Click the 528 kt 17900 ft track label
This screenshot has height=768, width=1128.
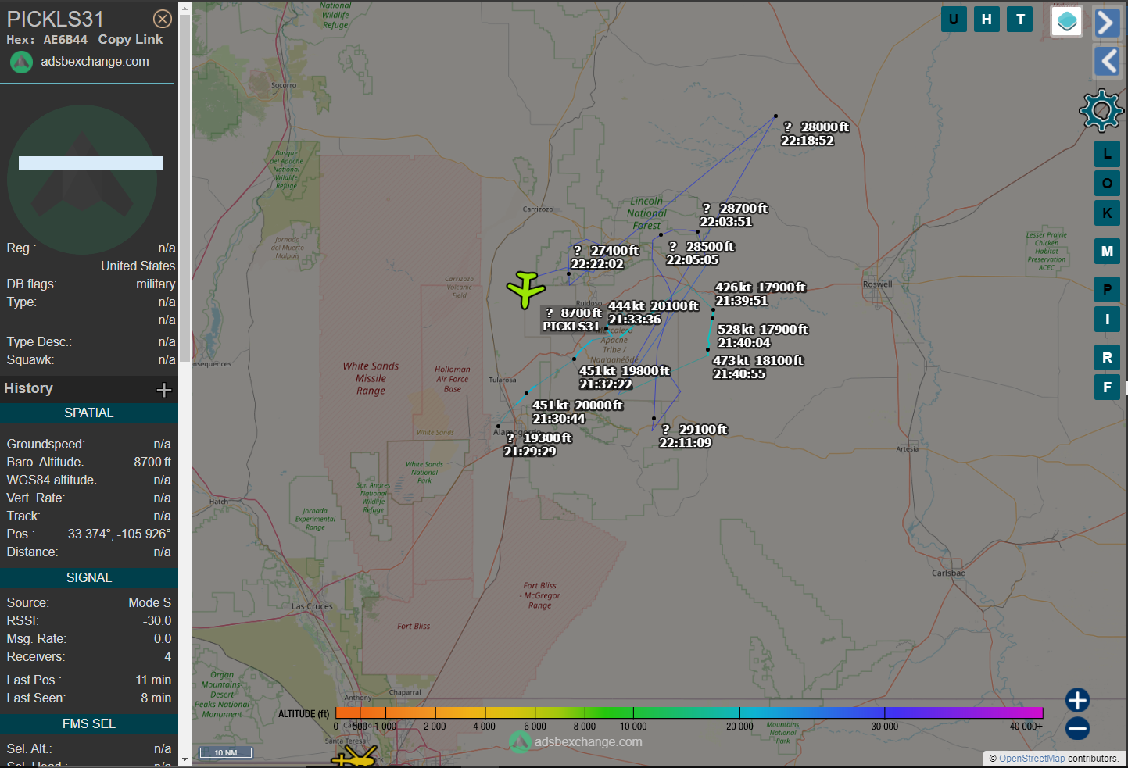click(762, 336)
